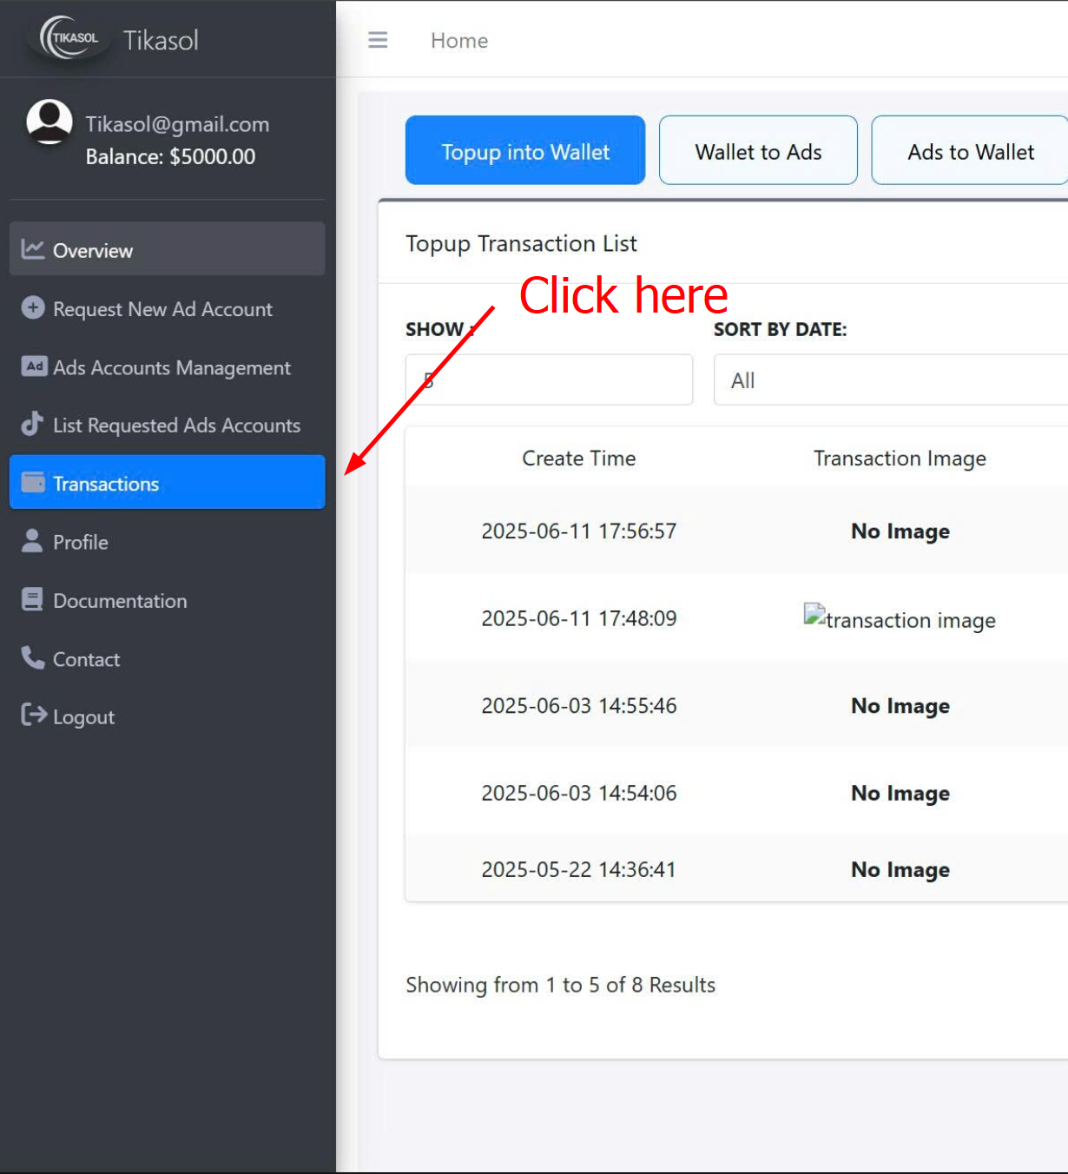
Task: Click the Tikasol@gmail.com account name
Action: [177, 124]
